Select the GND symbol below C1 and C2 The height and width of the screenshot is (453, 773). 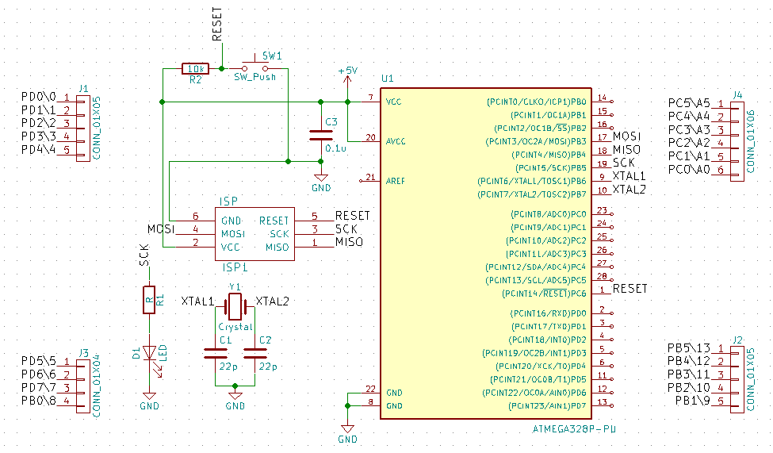click(x=235, y=400)
